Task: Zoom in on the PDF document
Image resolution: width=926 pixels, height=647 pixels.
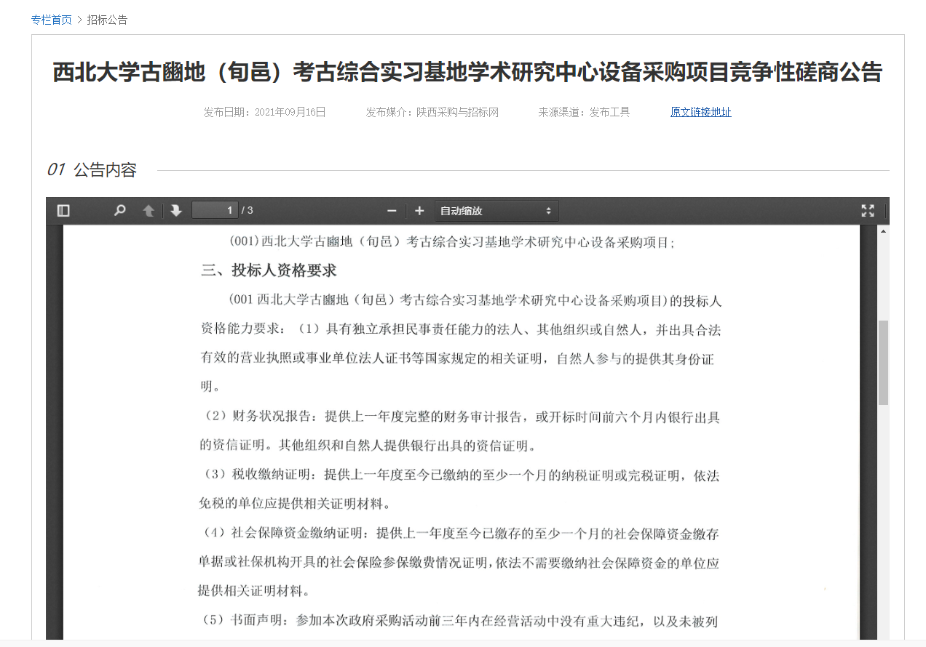Action: click(x=419, y=211)
